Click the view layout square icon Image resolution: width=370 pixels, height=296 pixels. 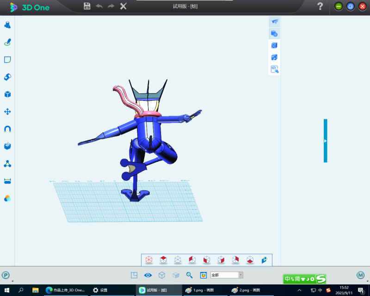coord(134,275)
